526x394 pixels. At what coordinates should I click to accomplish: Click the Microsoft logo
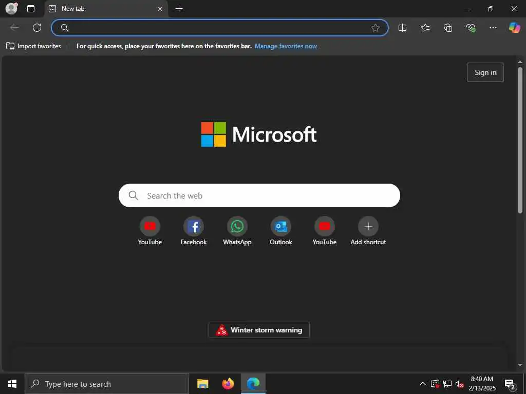259,134
